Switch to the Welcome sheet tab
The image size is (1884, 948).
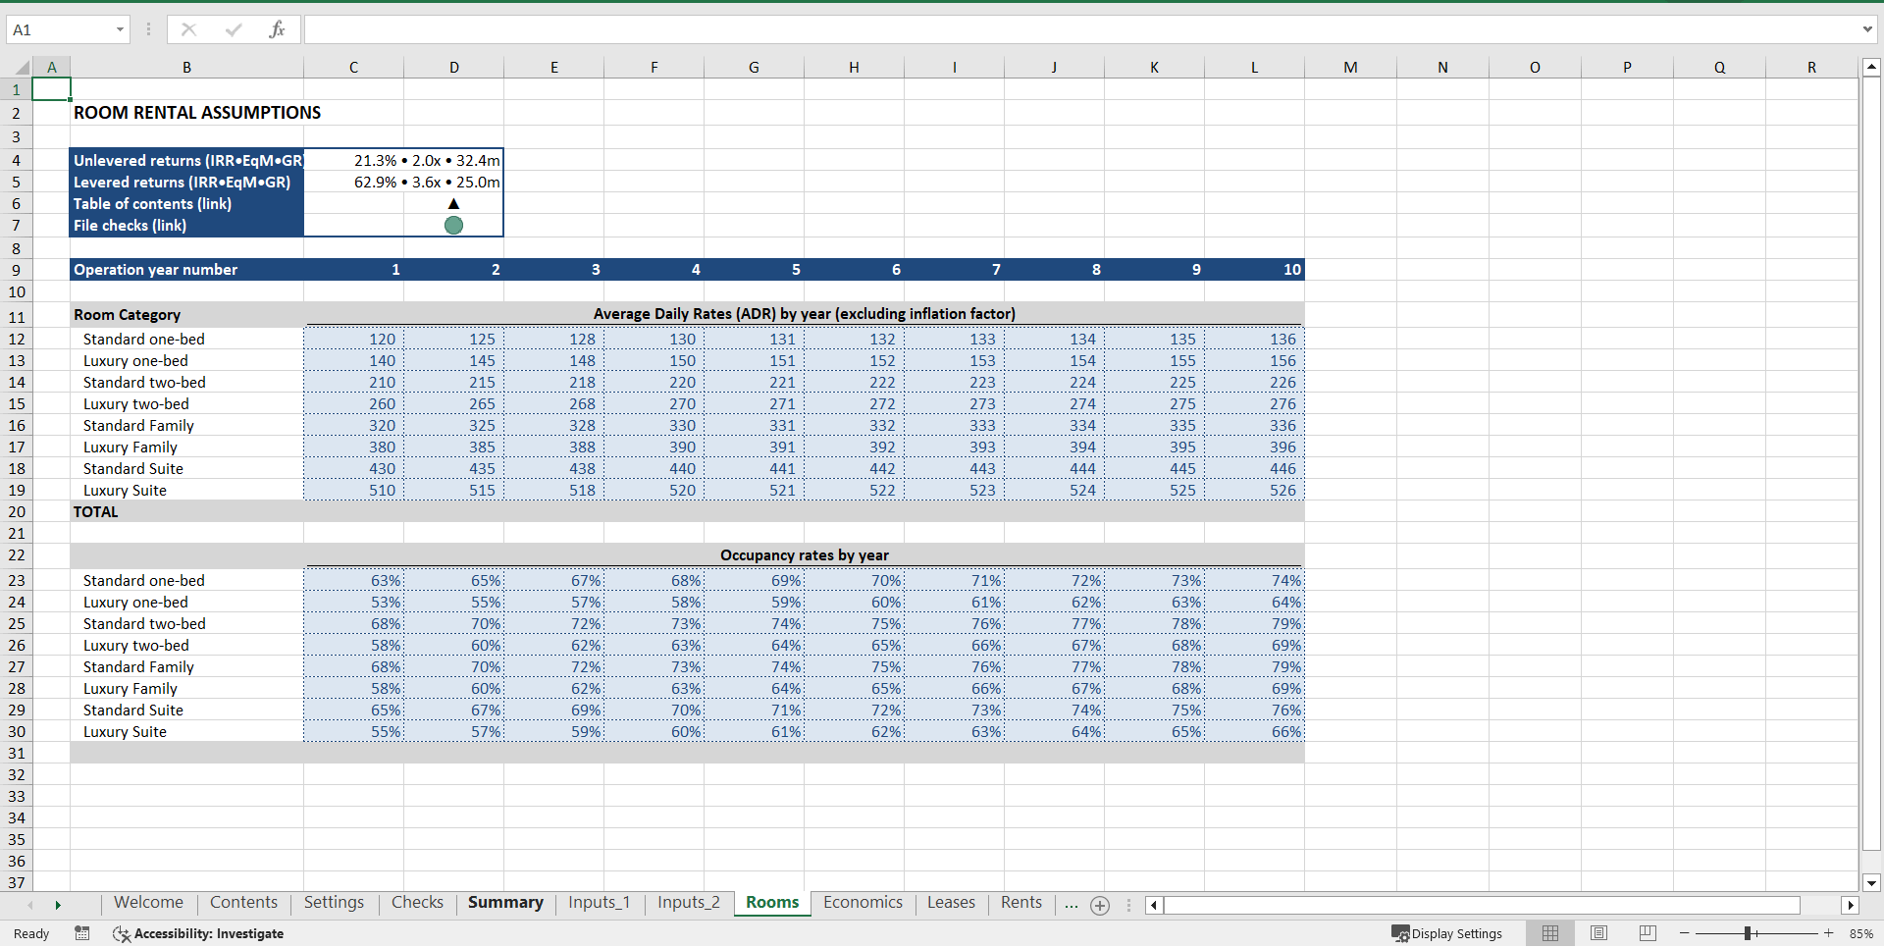[x=148, y=903]
